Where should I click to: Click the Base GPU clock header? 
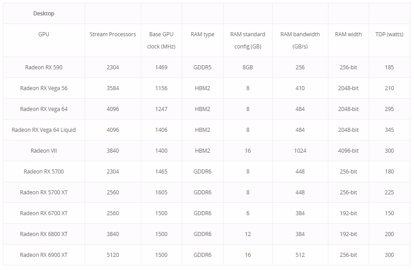point(161,40)
